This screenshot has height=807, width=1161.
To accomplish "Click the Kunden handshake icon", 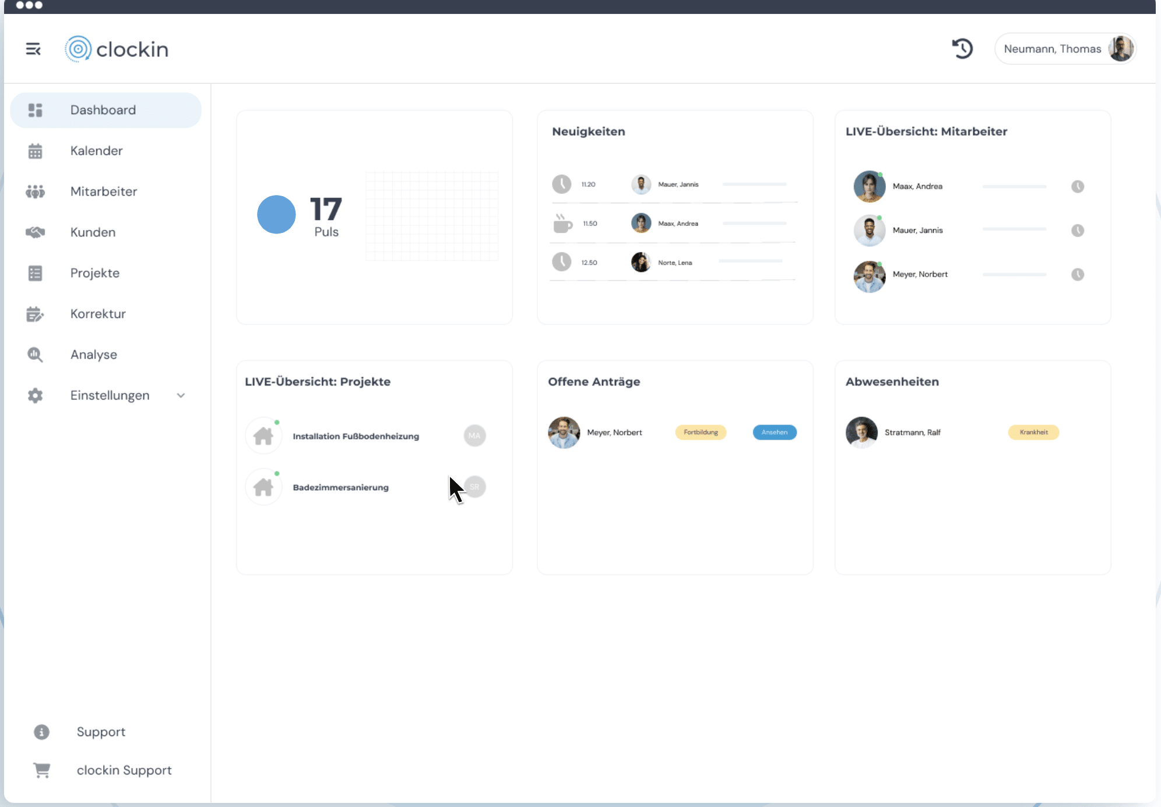I will coord(35,232).
